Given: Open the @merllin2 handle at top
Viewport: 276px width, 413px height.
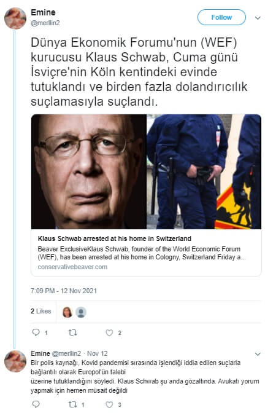Looking at the screenshot, I should pyautogui.click(x=45, y=23).
